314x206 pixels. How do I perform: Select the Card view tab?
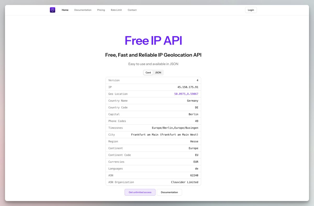click(x=148, y=72)
